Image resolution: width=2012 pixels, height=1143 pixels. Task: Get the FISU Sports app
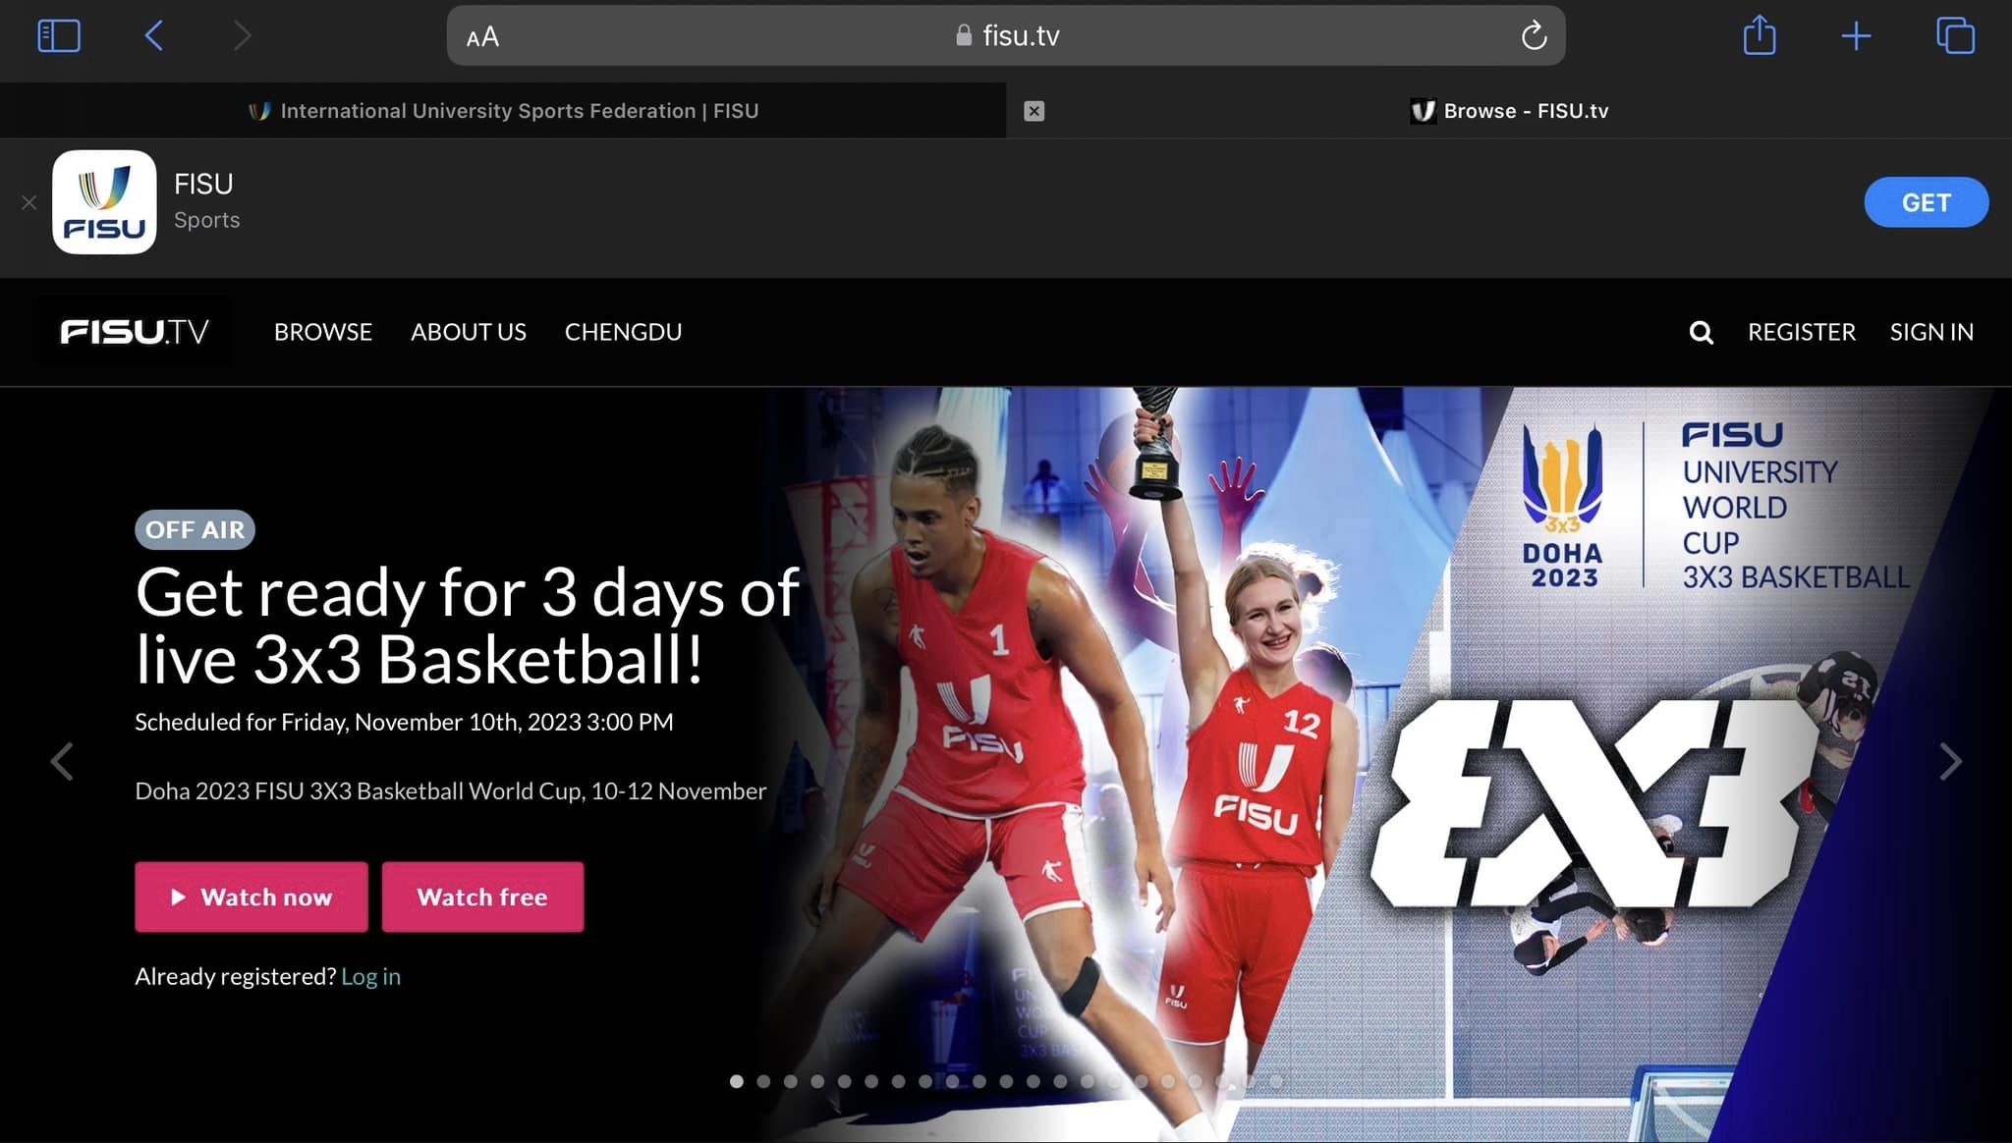pos(1926,202)
